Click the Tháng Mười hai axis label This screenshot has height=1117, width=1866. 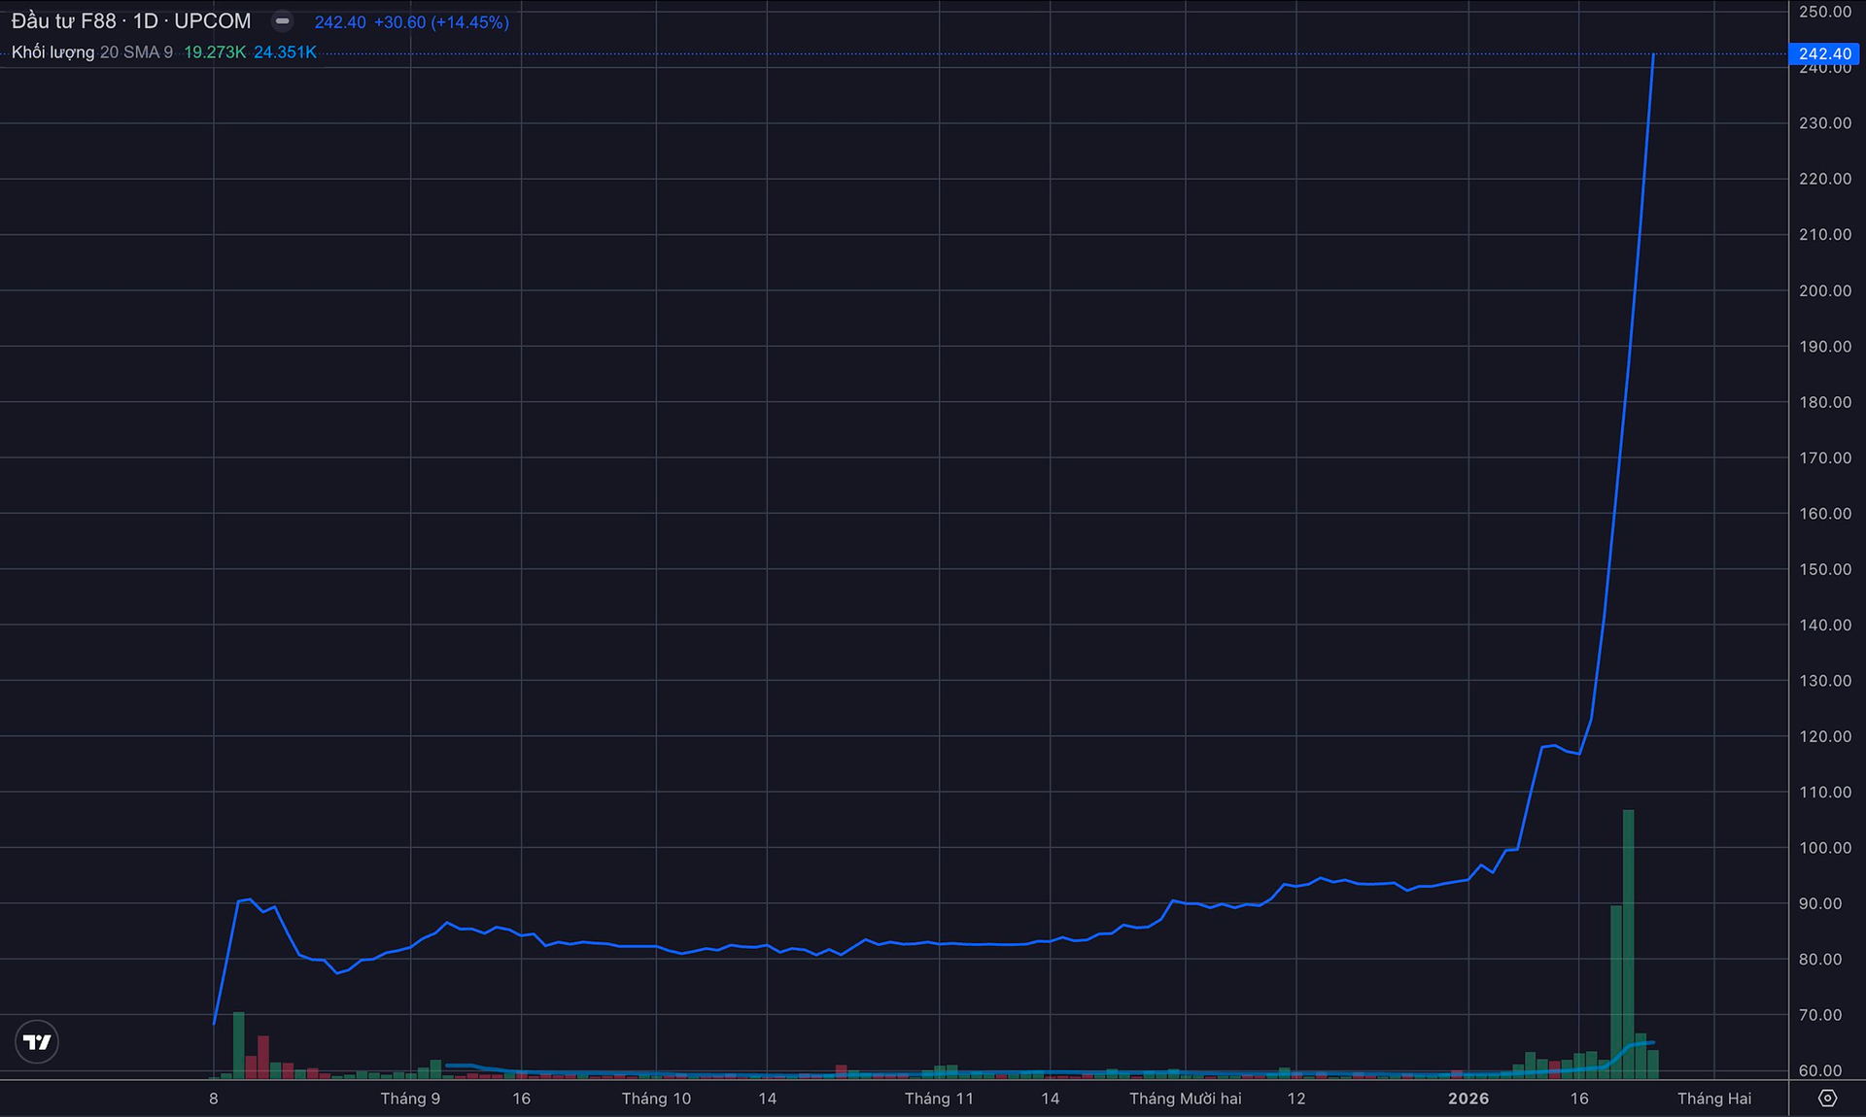(1185, 1099)
